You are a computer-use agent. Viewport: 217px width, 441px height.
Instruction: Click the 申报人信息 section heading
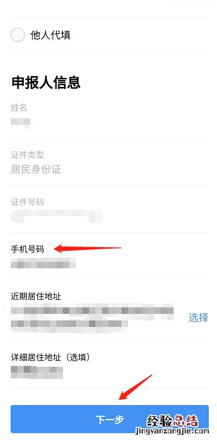46,83
